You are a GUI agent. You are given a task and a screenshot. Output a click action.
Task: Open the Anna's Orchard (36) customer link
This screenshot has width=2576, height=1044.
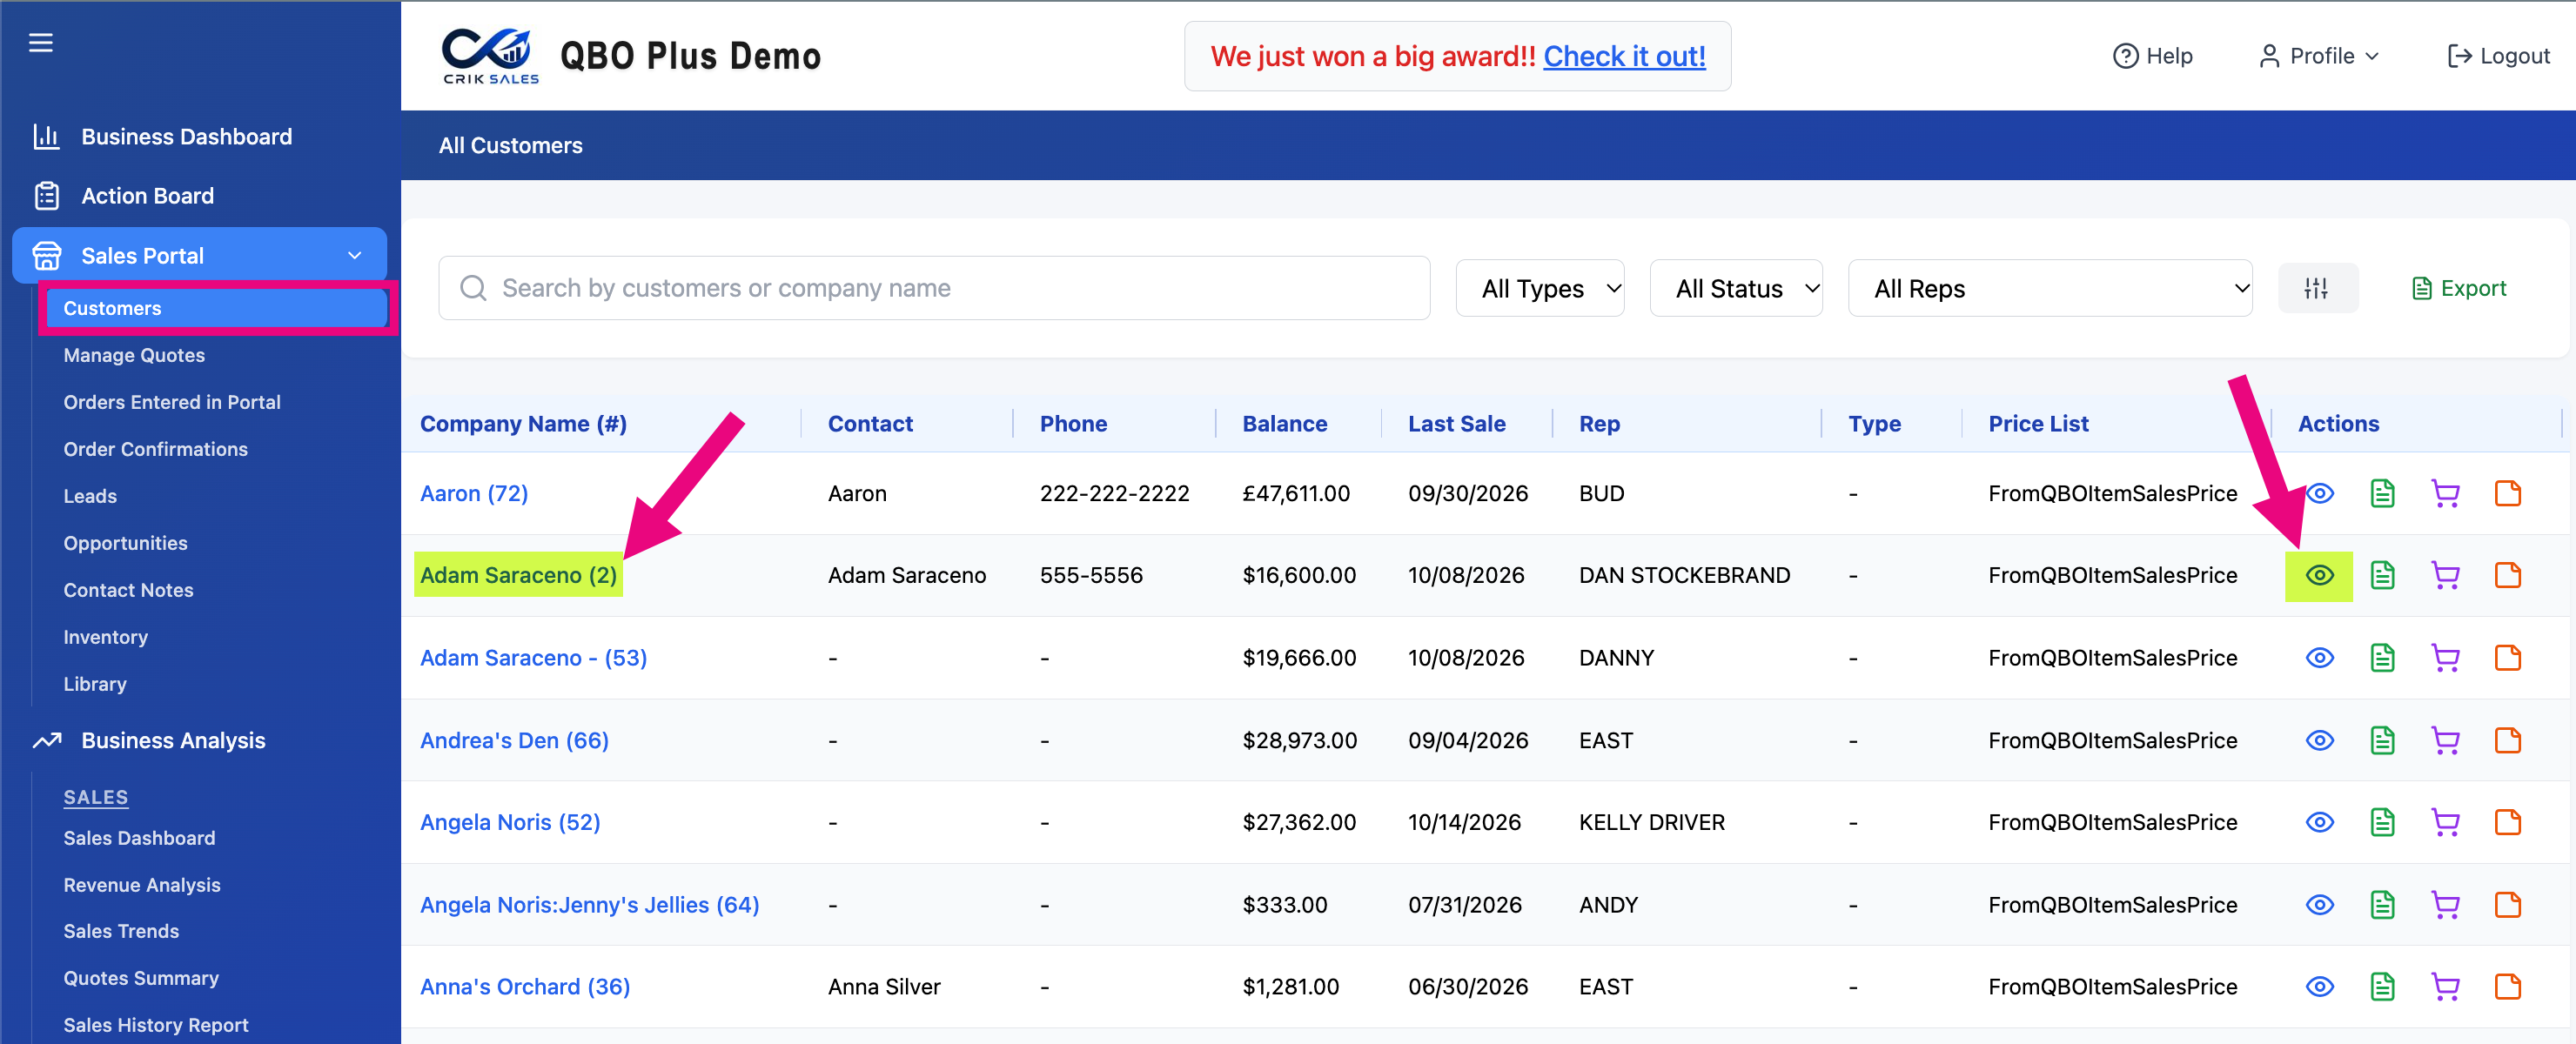click(x=525, y=987)
